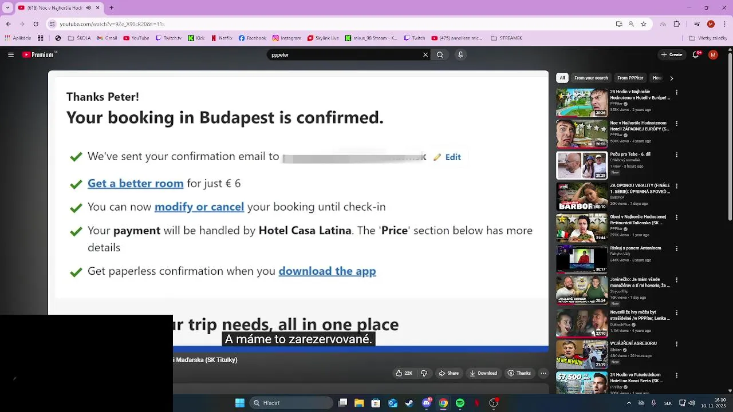Open the YouTube account avatar menu
Screen dimensions: 733x412
(x=713, y=55)
